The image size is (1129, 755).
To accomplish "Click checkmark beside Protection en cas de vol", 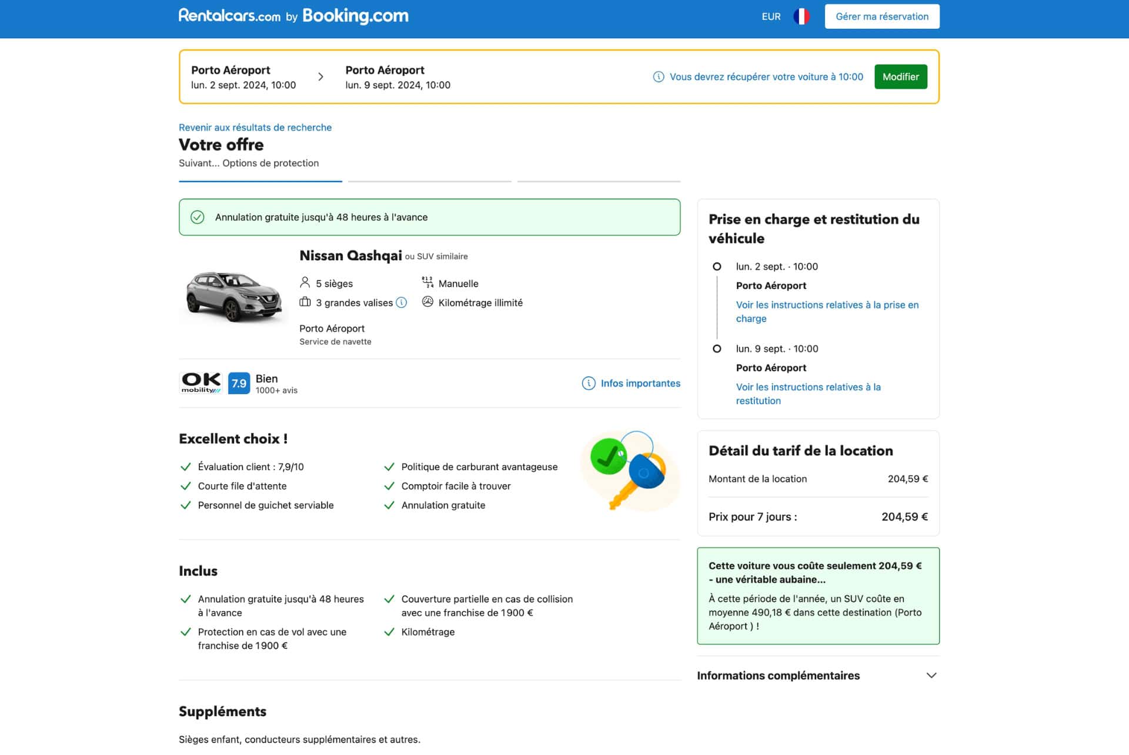I will click(186, 632).
